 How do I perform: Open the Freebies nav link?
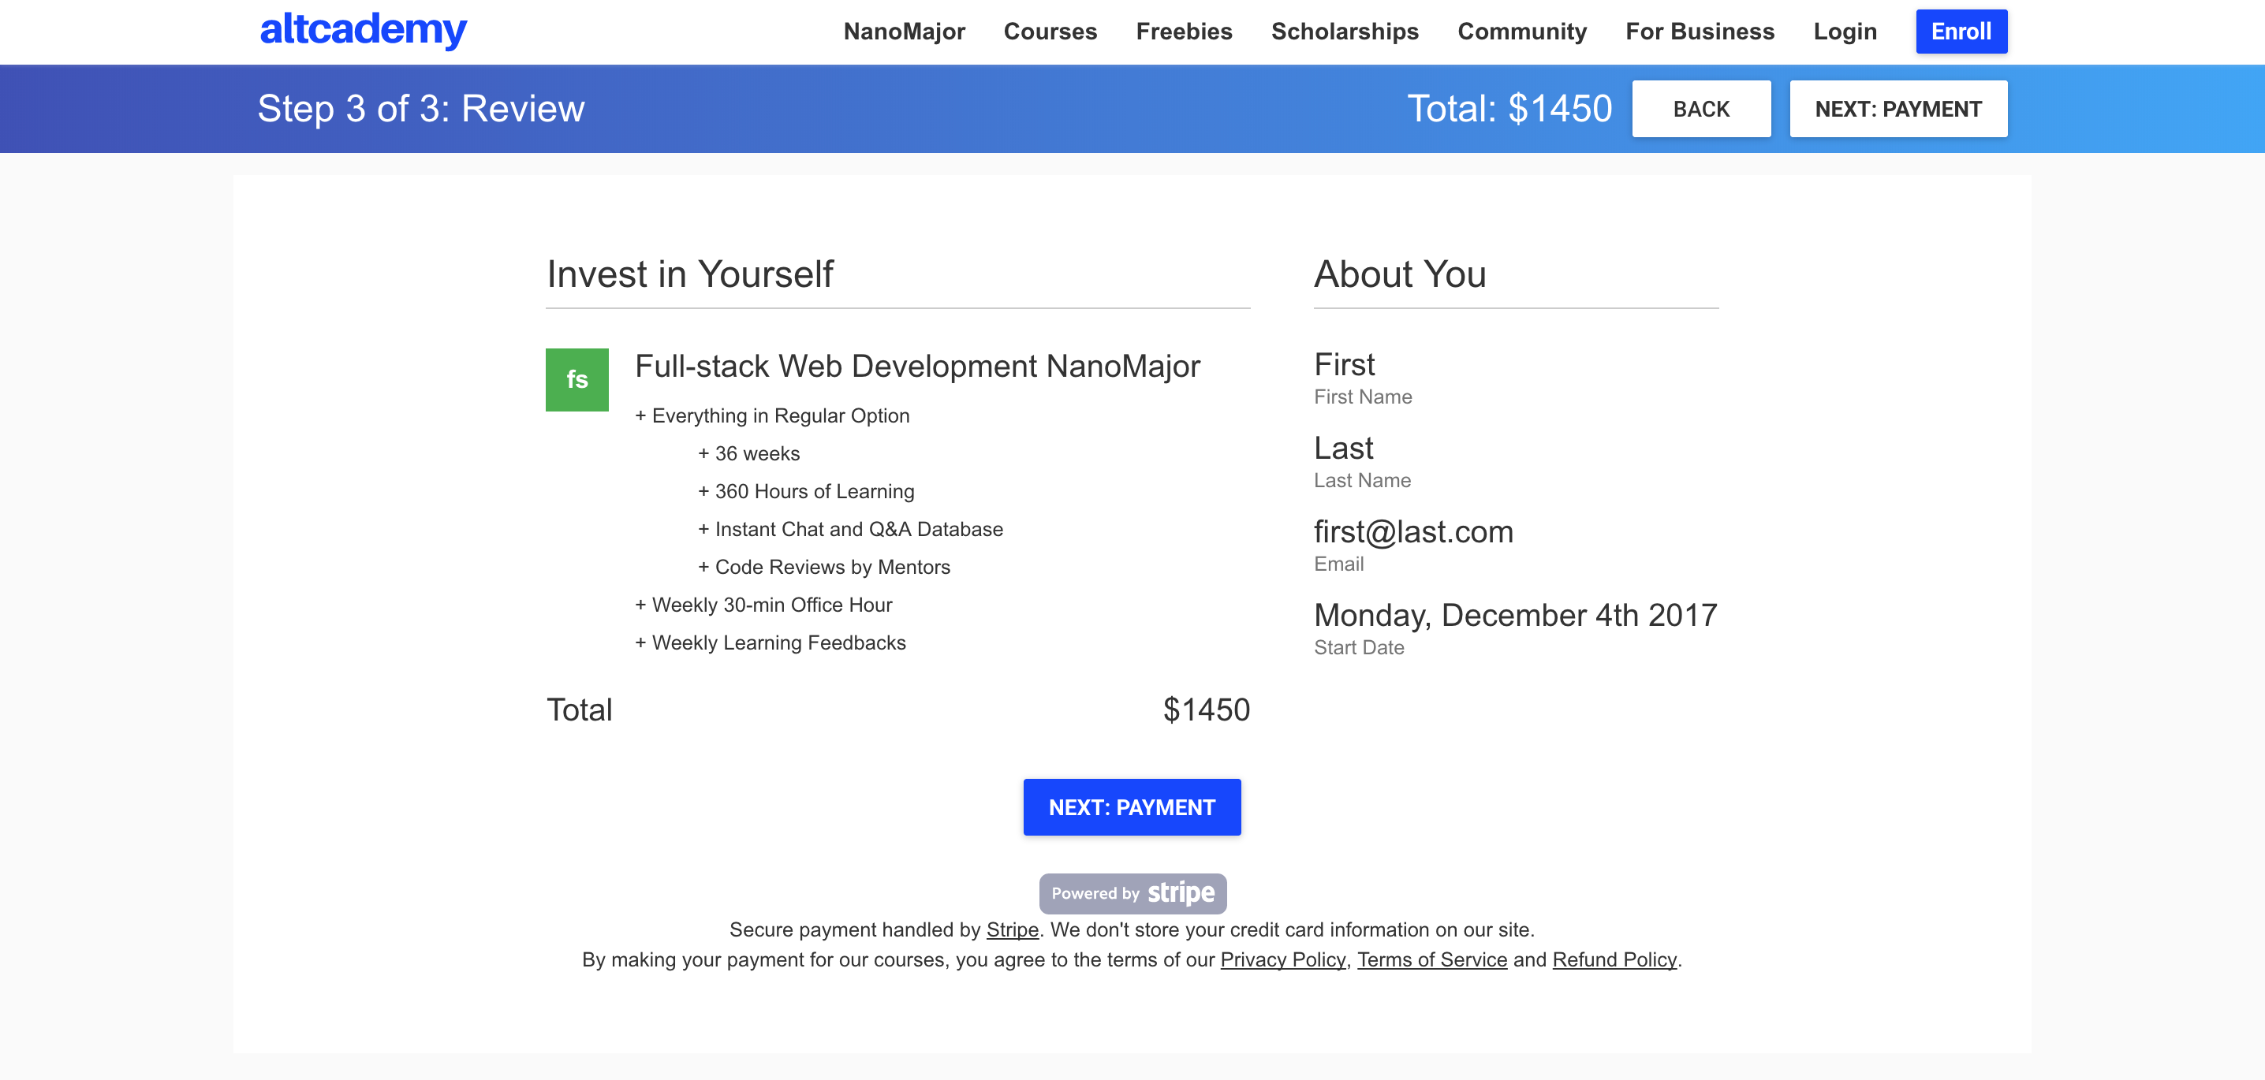(1184, 32)
